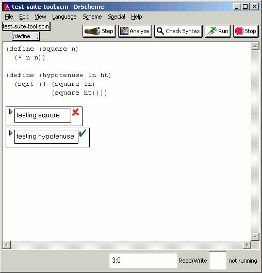Click the (define (square n) code line
This screenshot has height=273, width=262.
(42, 49)
